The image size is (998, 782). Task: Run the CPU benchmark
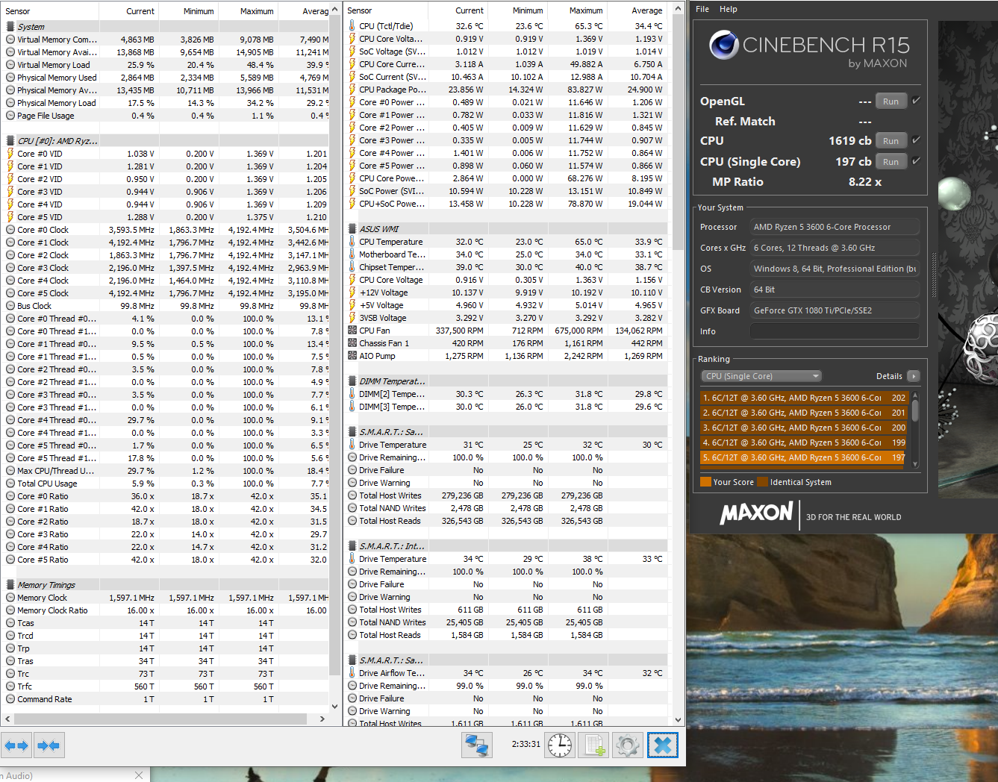[x=891, y=141]
